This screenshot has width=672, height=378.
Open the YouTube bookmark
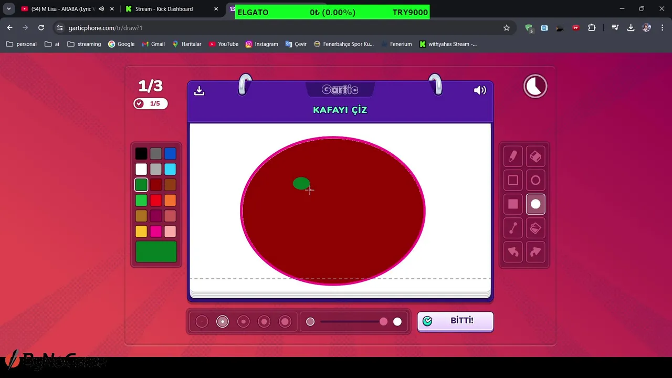coord(224,44)
